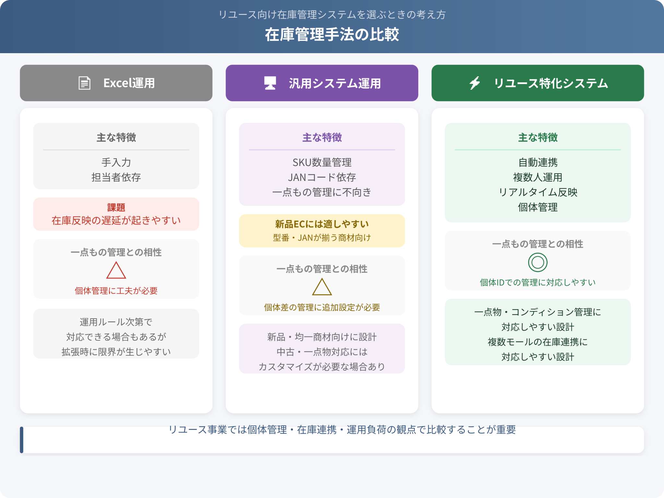Click SKU数量管理 text
664x498 pixels.
point(322,162)
